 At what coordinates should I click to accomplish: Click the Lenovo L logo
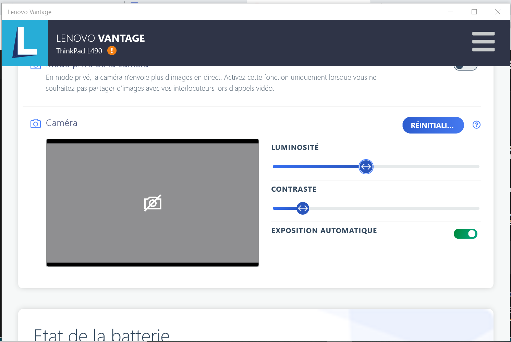pyautogui.click(x=25, y=43)
